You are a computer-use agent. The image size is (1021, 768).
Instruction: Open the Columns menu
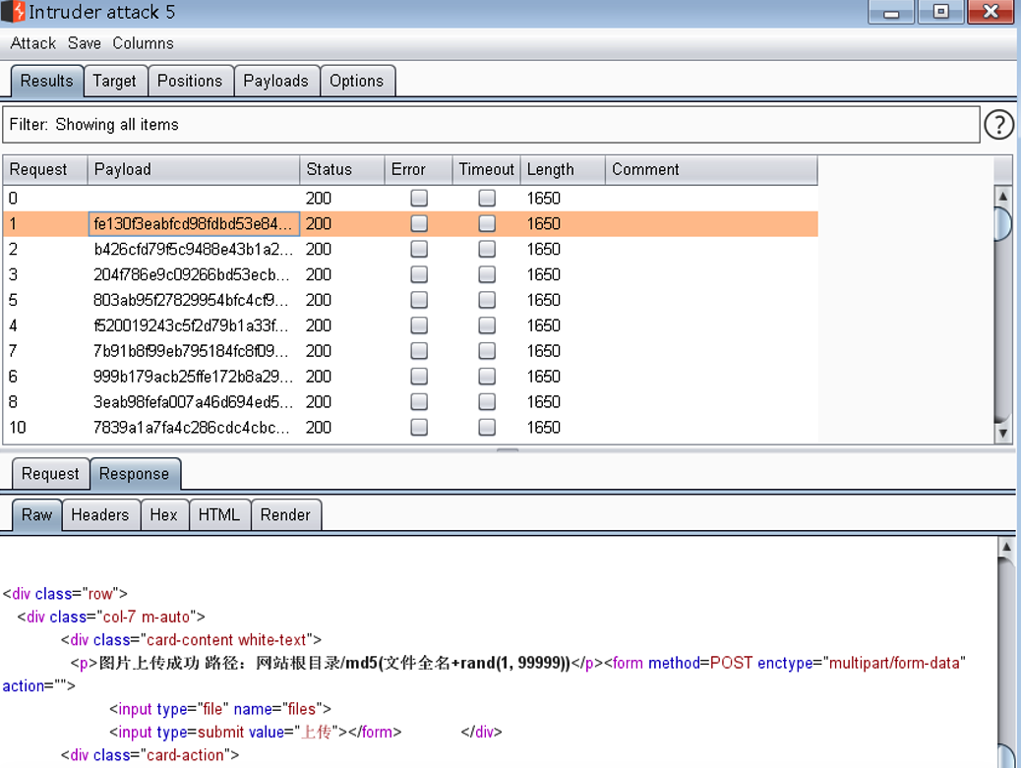click(143, 43)
